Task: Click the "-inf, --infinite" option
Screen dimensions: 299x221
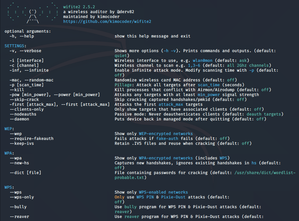Action: tap(29, 70)
